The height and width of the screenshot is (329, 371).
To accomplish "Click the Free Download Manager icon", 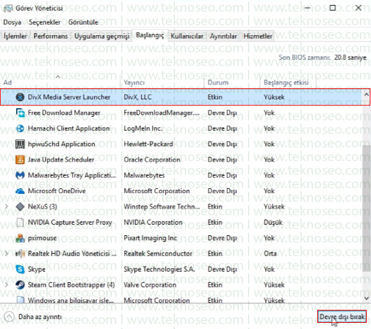I will tap(20, 113).
